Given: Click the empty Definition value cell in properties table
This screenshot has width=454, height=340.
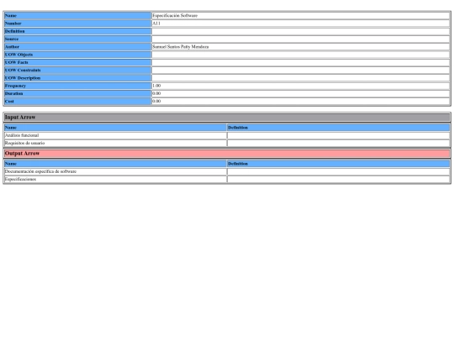Looking at the screenshot, I should pyautogui.click(x=301, y=31).
